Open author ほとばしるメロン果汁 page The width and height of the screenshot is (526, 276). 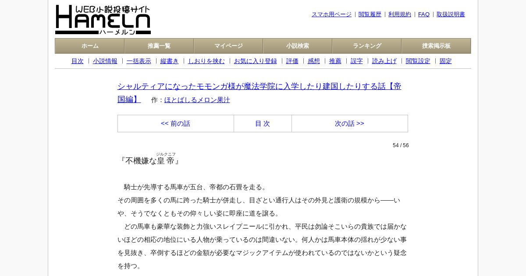[197, 100]
